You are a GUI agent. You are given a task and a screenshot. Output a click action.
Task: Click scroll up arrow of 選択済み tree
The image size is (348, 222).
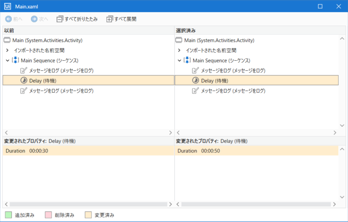click(x=342, y=39)
